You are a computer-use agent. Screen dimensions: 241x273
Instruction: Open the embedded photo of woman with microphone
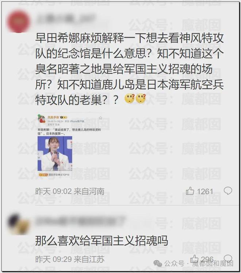click(55, 154)
